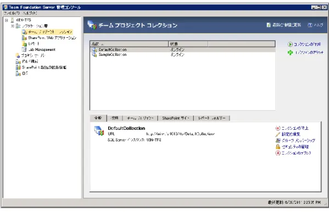Select アプリケーション層 in the tree
Image resolution: width=329 pixels, height=212 pixels.
point(35,26)
